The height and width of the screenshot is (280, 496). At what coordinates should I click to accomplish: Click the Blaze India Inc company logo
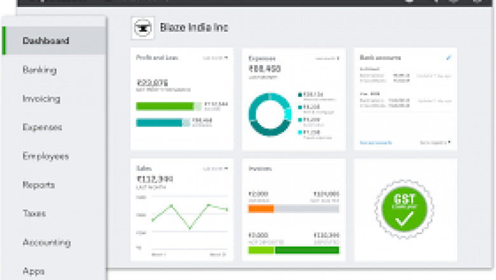[142, 27]
